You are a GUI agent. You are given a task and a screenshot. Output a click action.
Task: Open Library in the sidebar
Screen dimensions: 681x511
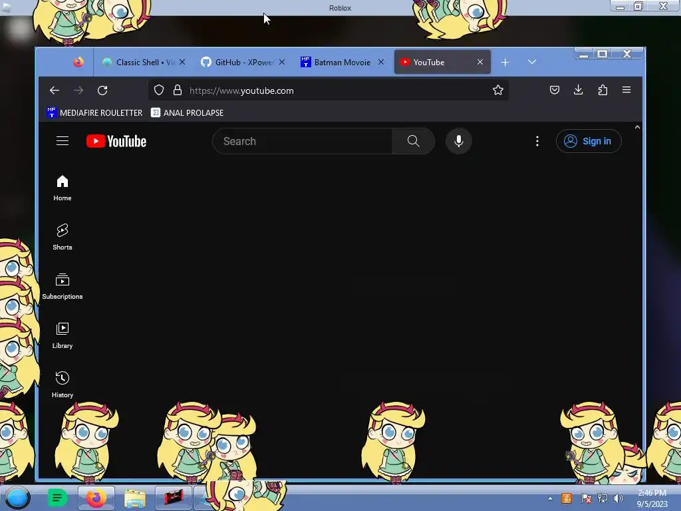(63, 335)
